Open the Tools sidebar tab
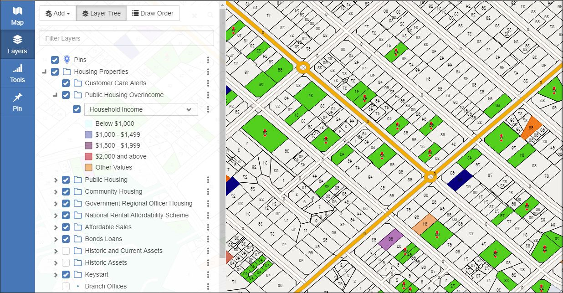This screenshot has height=293, width=563. [x=17, y=73]
